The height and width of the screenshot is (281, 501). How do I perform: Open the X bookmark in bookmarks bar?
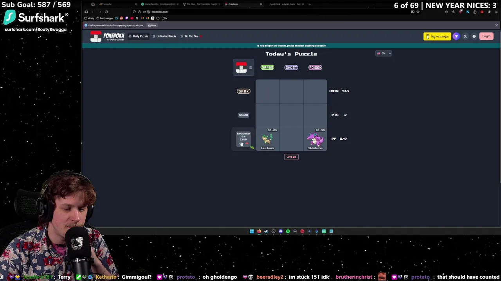tap(137, 18)
